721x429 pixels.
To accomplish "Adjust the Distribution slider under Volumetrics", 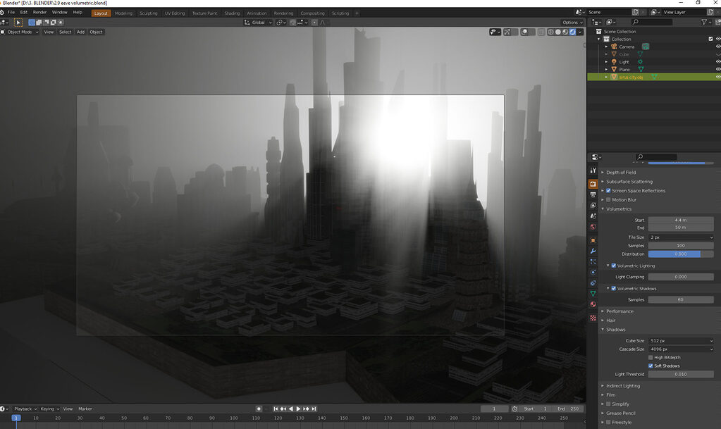I will [x=680, y=254].
